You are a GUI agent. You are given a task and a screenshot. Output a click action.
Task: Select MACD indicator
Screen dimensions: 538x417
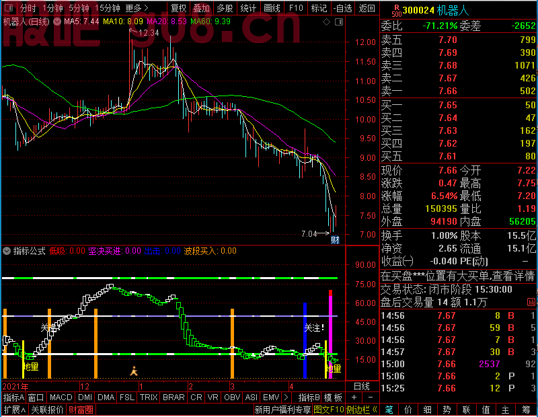[61, 397]
